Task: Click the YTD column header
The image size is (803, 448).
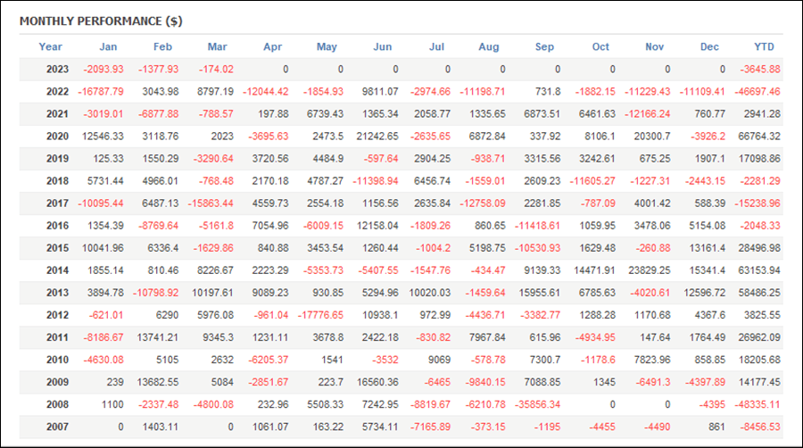Action: click(764, 46)
